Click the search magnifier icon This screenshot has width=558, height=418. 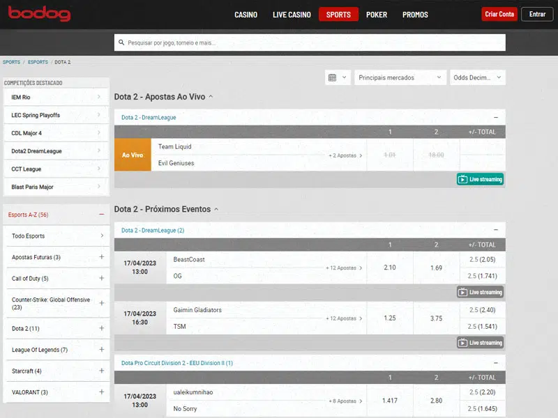(x=122, y=43)
